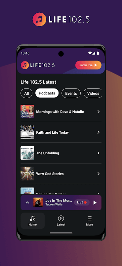Screen dimensions: 122x266
Task: Tap the Life 102.5 logo in app header
Action: click(38, 65)
